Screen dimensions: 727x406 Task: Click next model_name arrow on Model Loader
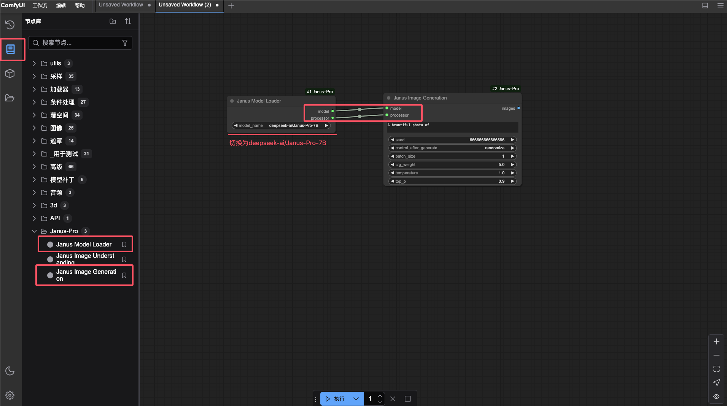326,126
